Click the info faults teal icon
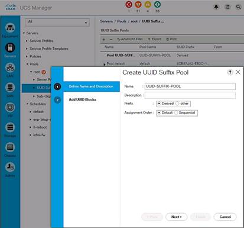The height and width of the screenshot is (228, 244). pos(157,4)
